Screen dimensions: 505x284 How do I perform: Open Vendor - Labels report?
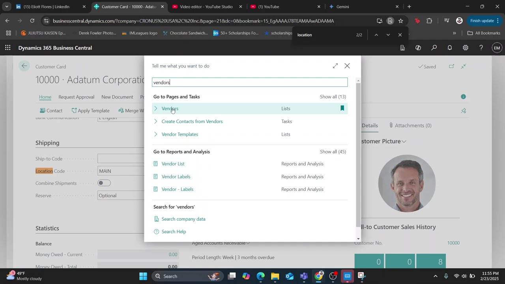click(178, 189)
